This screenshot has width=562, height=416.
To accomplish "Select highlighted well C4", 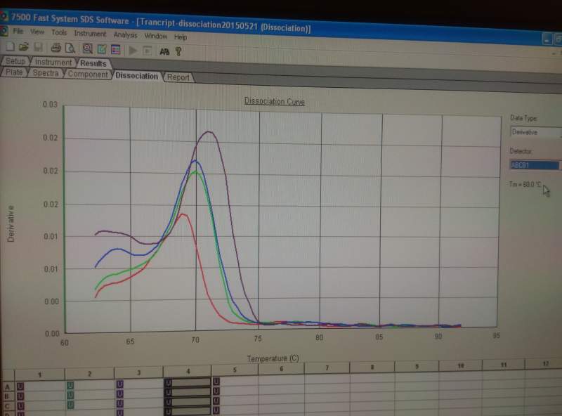I will pos(188,402).
